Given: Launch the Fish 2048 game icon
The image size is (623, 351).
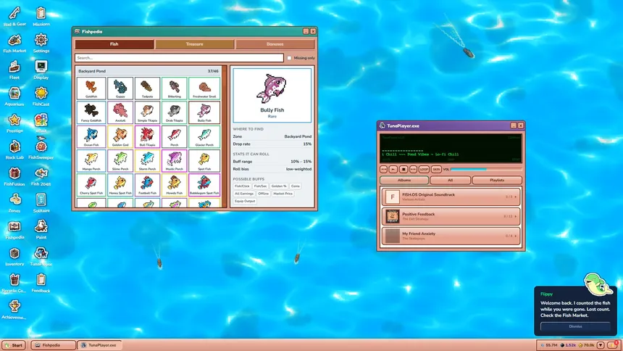Looking at the screenshot, I should 41,176.
